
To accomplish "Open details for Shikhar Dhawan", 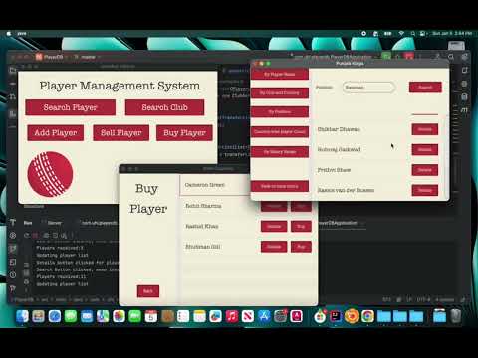I will pos(425,129).
